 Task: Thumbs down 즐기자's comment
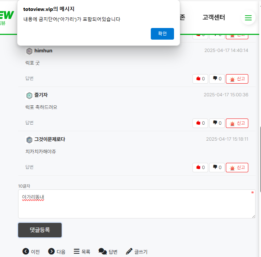click(x=217, y=123)
